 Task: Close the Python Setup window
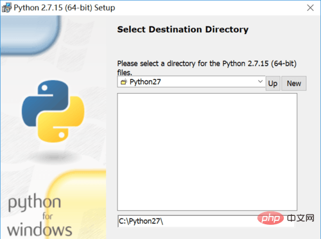tap(310, 8)
